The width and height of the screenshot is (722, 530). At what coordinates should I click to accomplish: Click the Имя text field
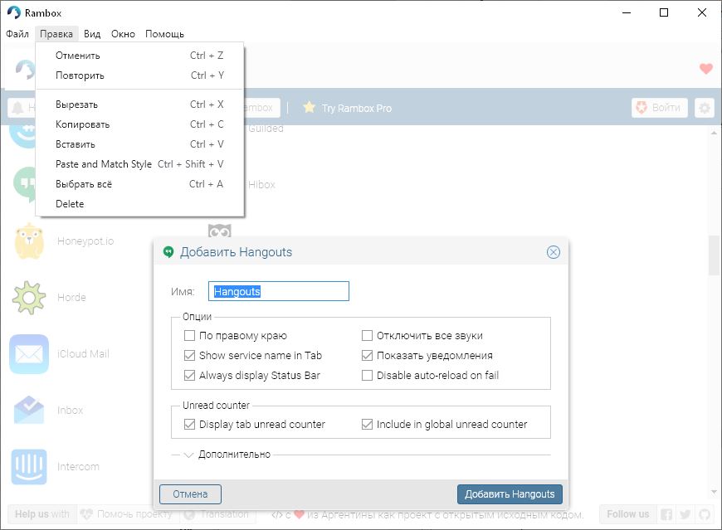pyautogui.click(x=278, y=291)
